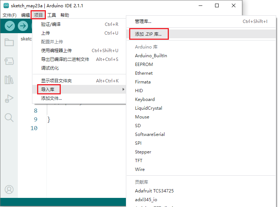The width and height of the screenshot is (278, 207).
Task: Expand the 导入库 submenu arrow
Action: [x=123, y=89]
